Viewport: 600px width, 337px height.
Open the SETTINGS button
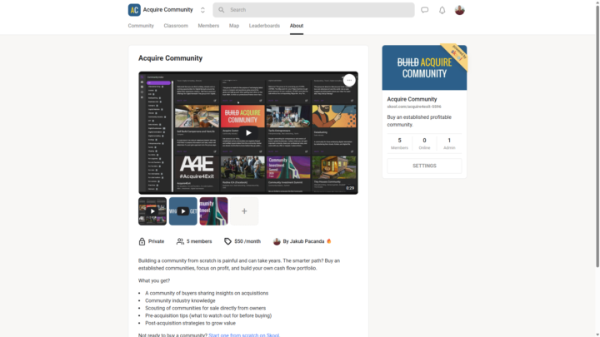click(x=424, y=166)
